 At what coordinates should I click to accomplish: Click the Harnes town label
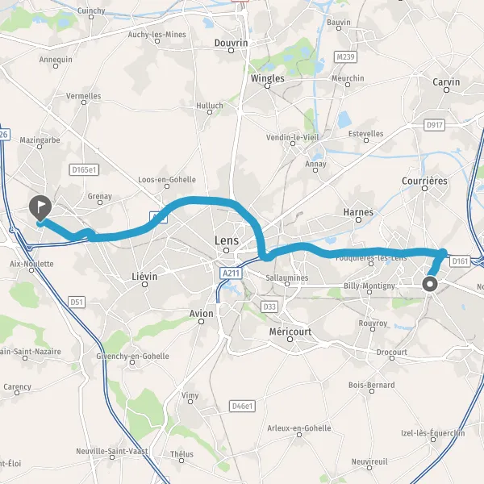358,212
